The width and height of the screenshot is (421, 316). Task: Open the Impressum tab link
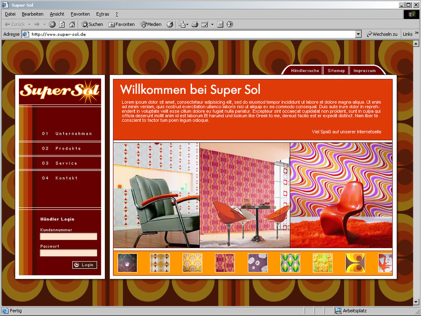[365, 71]
